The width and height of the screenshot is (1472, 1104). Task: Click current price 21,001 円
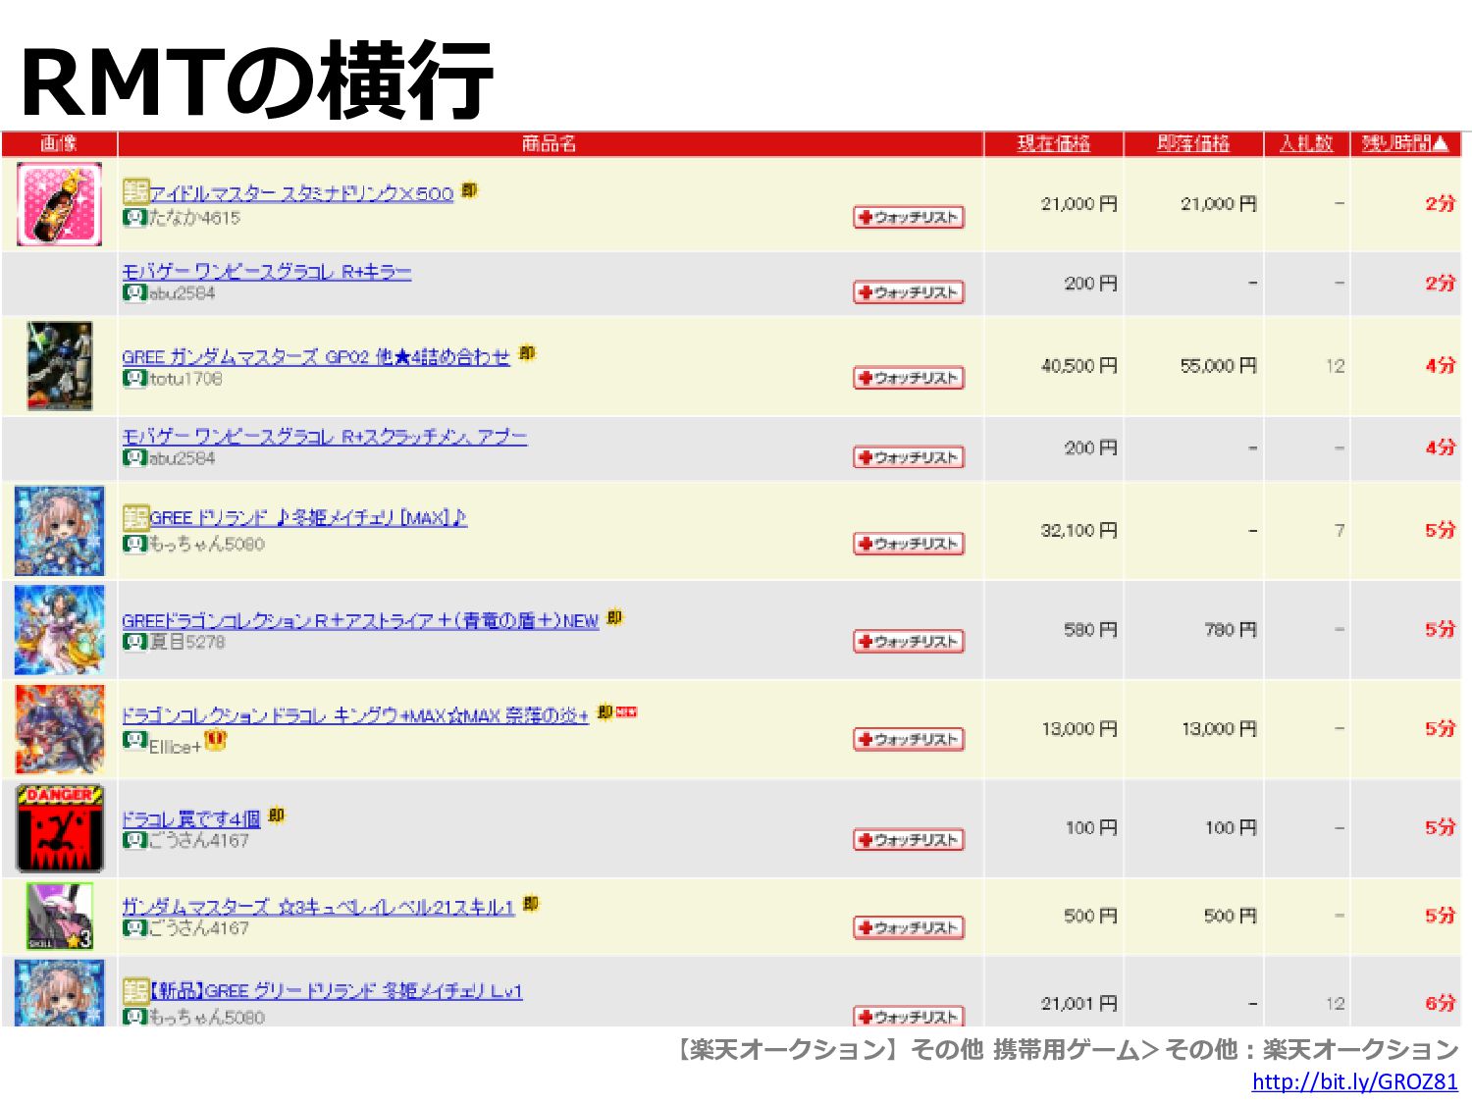pyautogui.click(x=1079, y=1004)
